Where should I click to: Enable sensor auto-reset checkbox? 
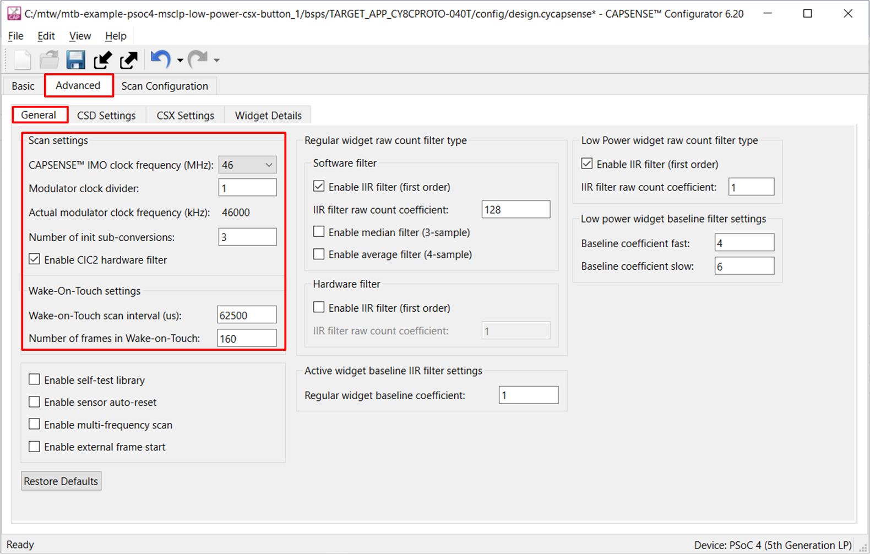tap(34, 402)
